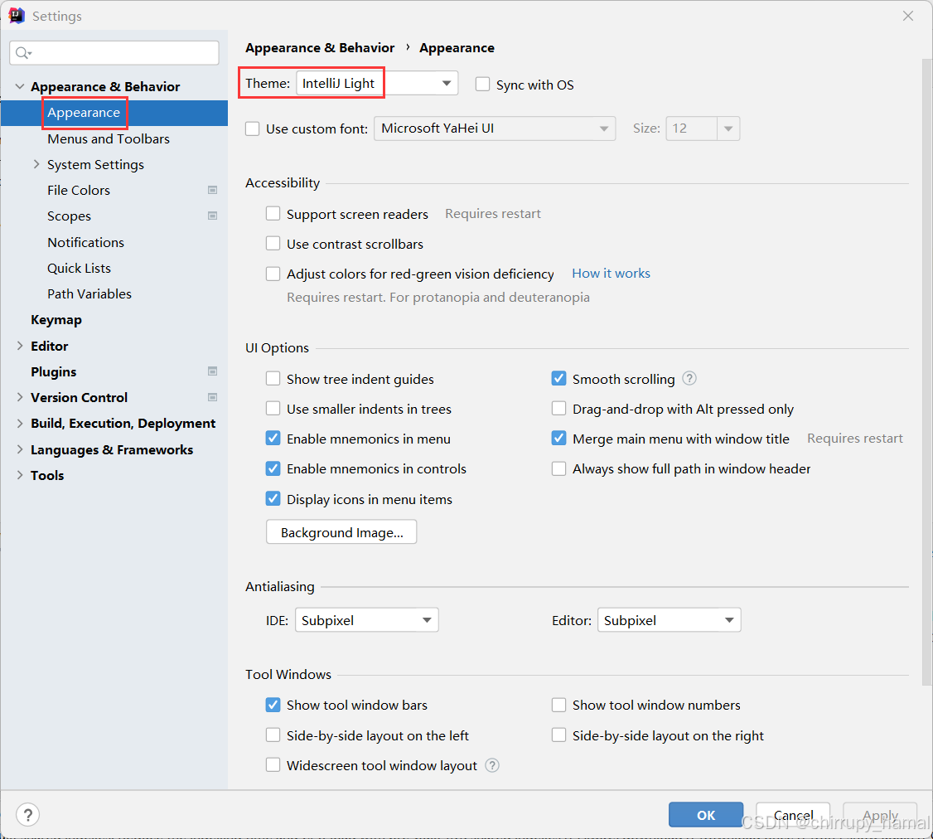Image resolution: width=933 pixels, height=839 pixels.
Task: Uncheck Display icons in menu items
Action: pos(273,498)
